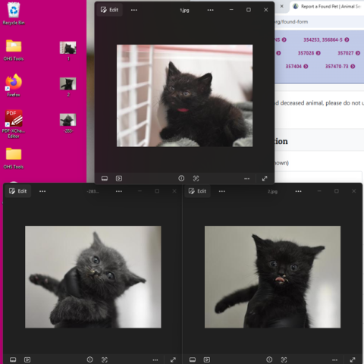Viewport: 364px width, 364px height.
Task: Click the gray kitten photo in -283 window
Action: click(x=93, y=277)
